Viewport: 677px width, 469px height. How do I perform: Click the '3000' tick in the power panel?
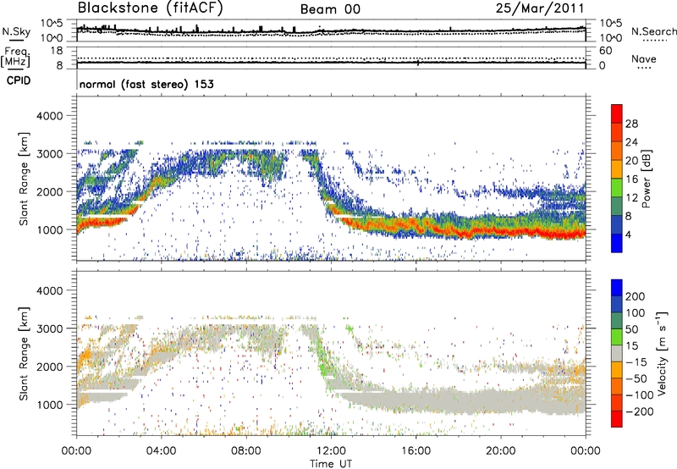pyautogui.click(x=49, y=154)
